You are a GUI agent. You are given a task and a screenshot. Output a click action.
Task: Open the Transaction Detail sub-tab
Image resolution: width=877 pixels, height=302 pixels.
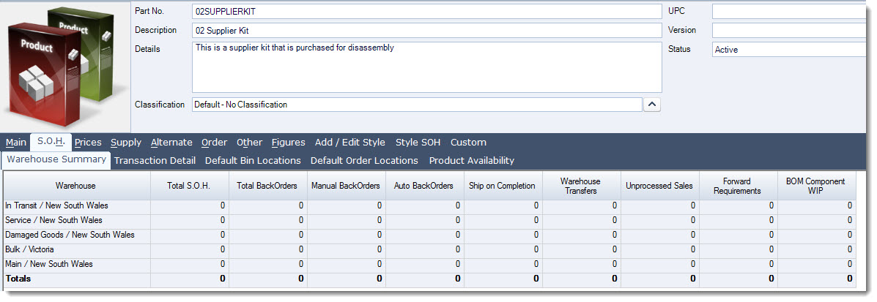point(155,161)
